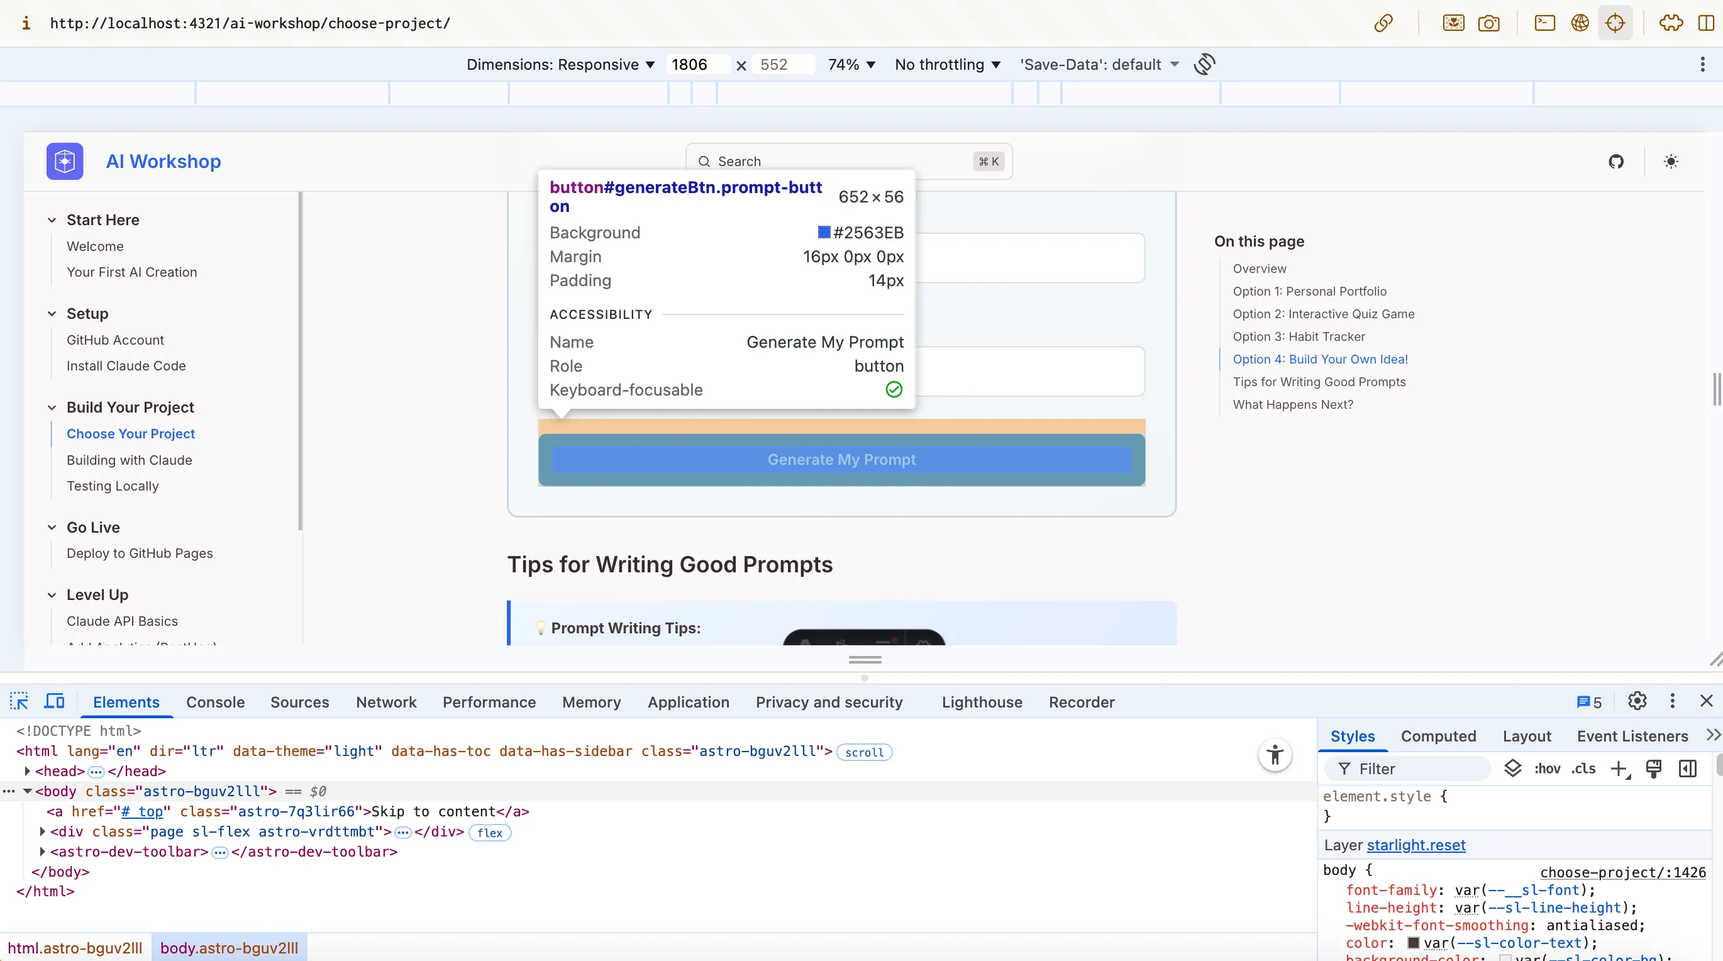This screenshot has width=1723, height=961.
Task: Open the 5 issues counter in DevTools
Action: click(x=1589, y=702)
